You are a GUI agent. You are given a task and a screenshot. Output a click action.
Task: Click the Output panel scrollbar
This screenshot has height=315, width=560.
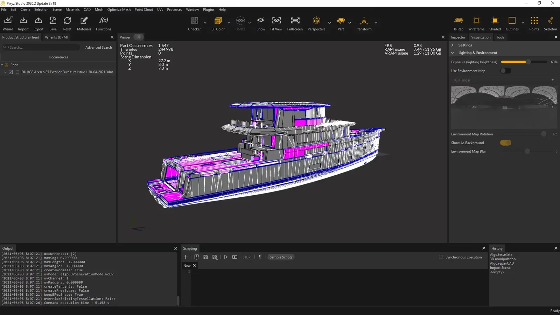[x=178, y=301]
